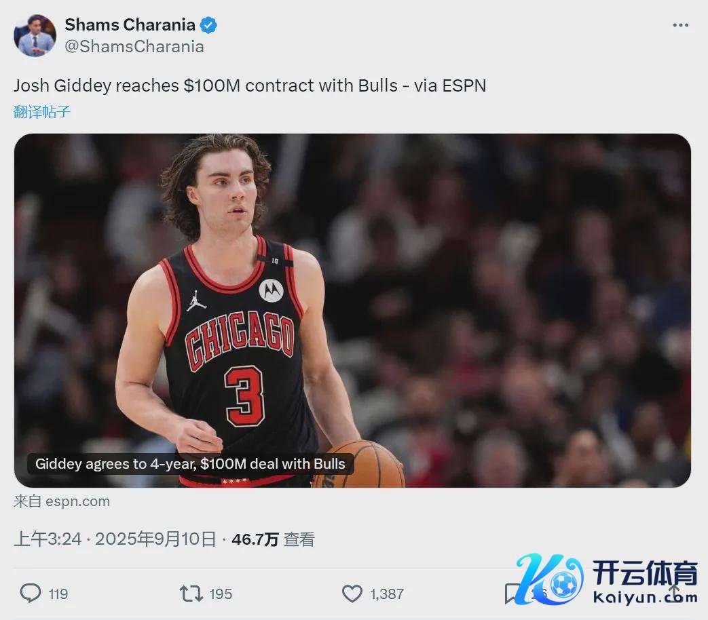This screenshot has height=620, width=708.
Task: Follow the 来自 espn.com source link
Action: coord(62,501)
